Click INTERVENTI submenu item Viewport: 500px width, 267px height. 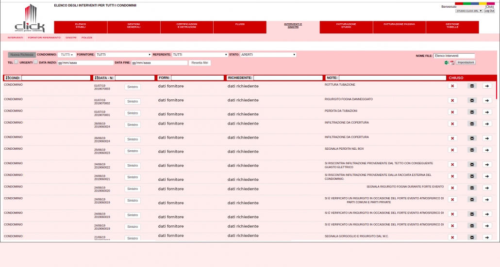(x=16, y=37)
